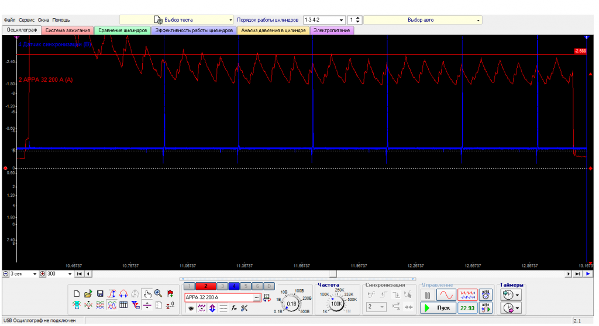
Task: Toggle the horizontal ruler split icon
Action: click(x=147, y=305)
